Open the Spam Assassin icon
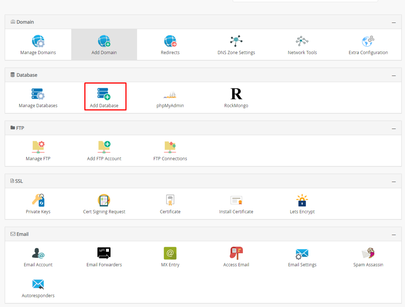The height and width of the screenshot is (307, 405). coord(368,253)
